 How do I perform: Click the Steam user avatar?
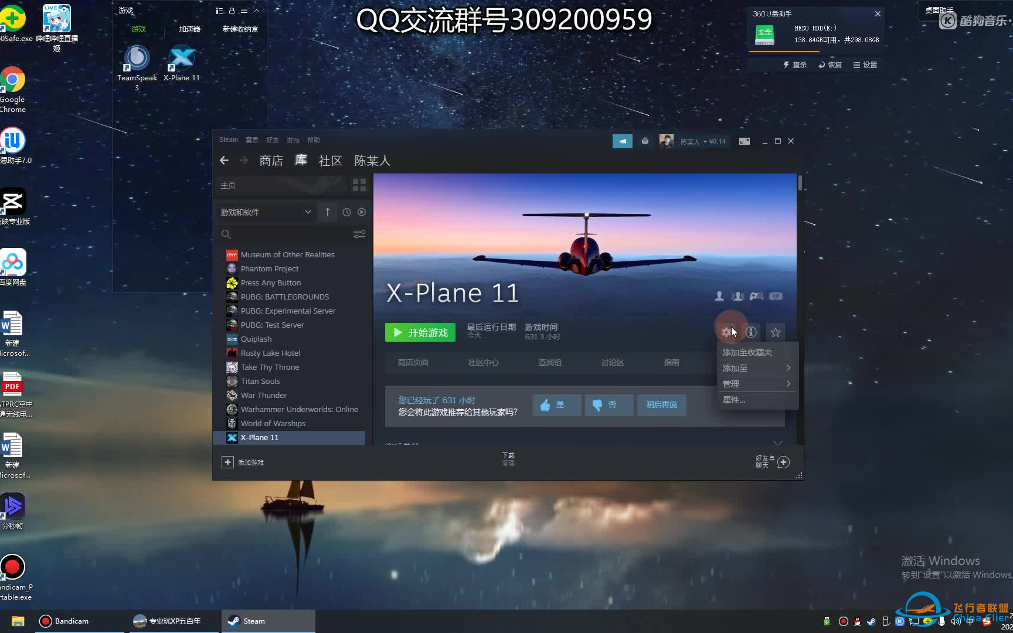(x=666, y=141)
